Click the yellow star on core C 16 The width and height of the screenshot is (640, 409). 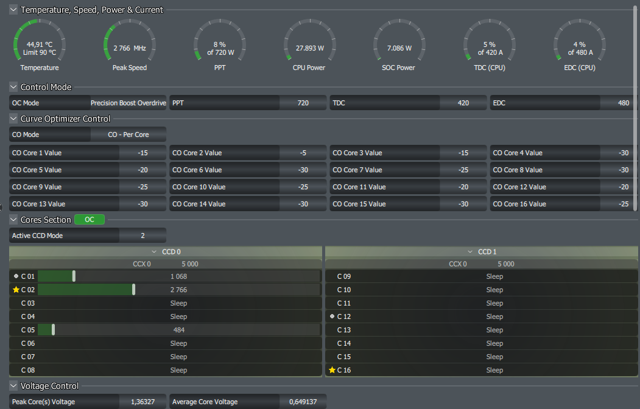(332, 370)
